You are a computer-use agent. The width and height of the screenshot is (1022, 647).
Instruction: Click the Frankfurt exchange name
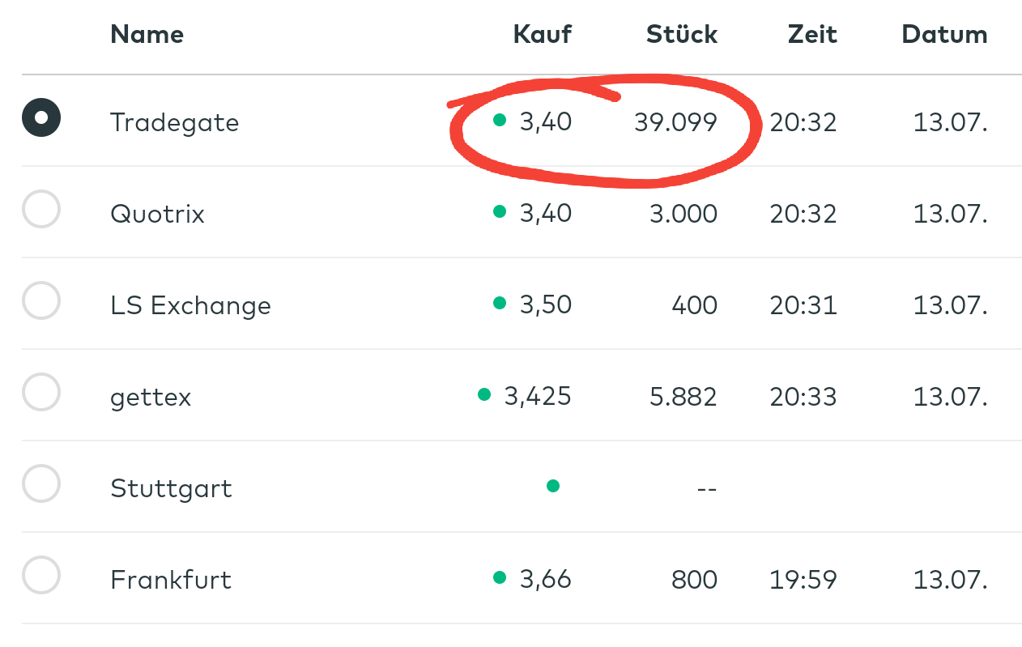click(171, 580)
